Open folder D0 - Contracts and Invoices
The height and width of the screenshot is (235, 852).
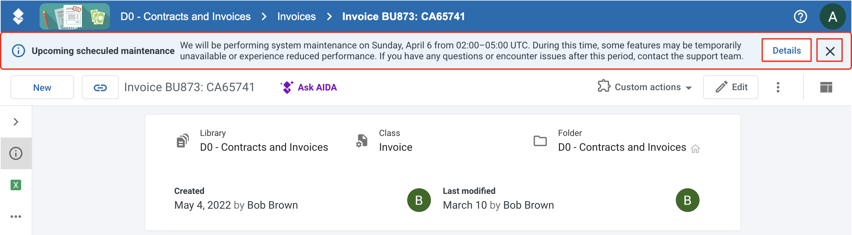(622, 147)
